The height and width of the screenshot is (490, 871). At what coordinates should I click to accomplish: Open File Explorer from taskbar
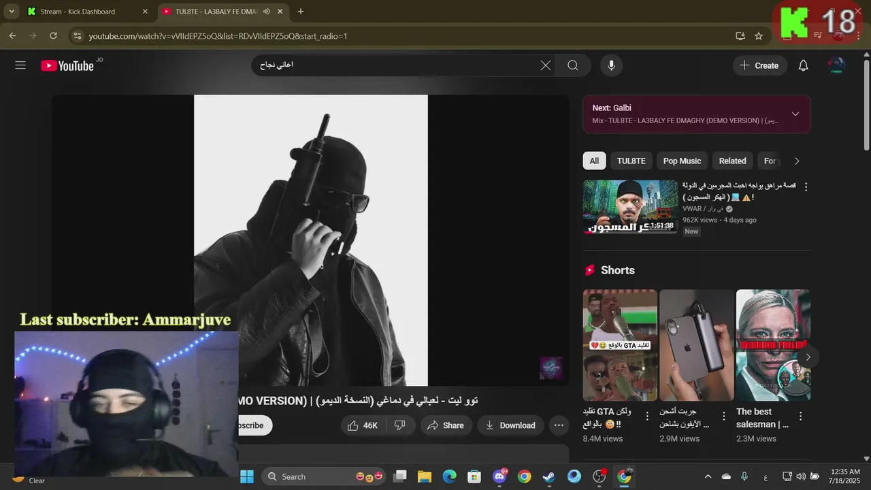point(425,476)
